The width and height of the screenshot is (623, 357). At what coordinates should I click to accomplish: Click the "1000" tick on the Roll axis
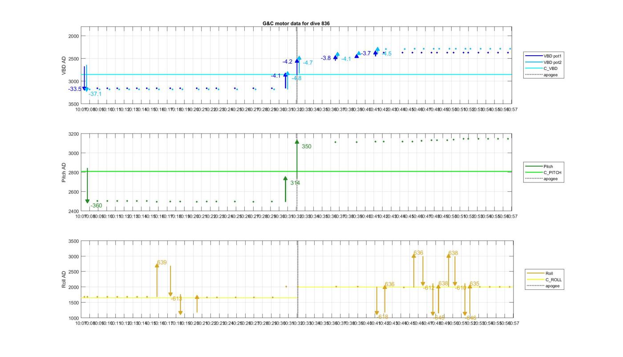click(73, 318)
